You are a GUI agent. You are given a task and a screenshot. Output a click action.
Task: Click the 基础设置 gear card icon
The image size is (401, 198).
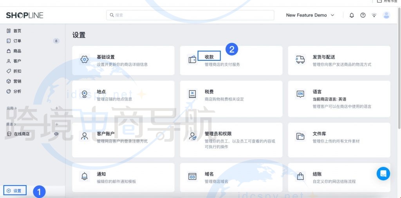85,60
